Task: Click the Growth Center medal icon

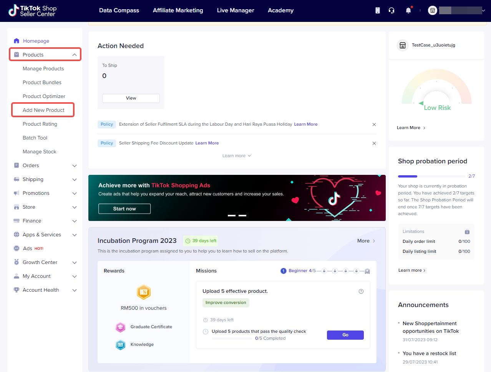Action: [x=17, y=262]
